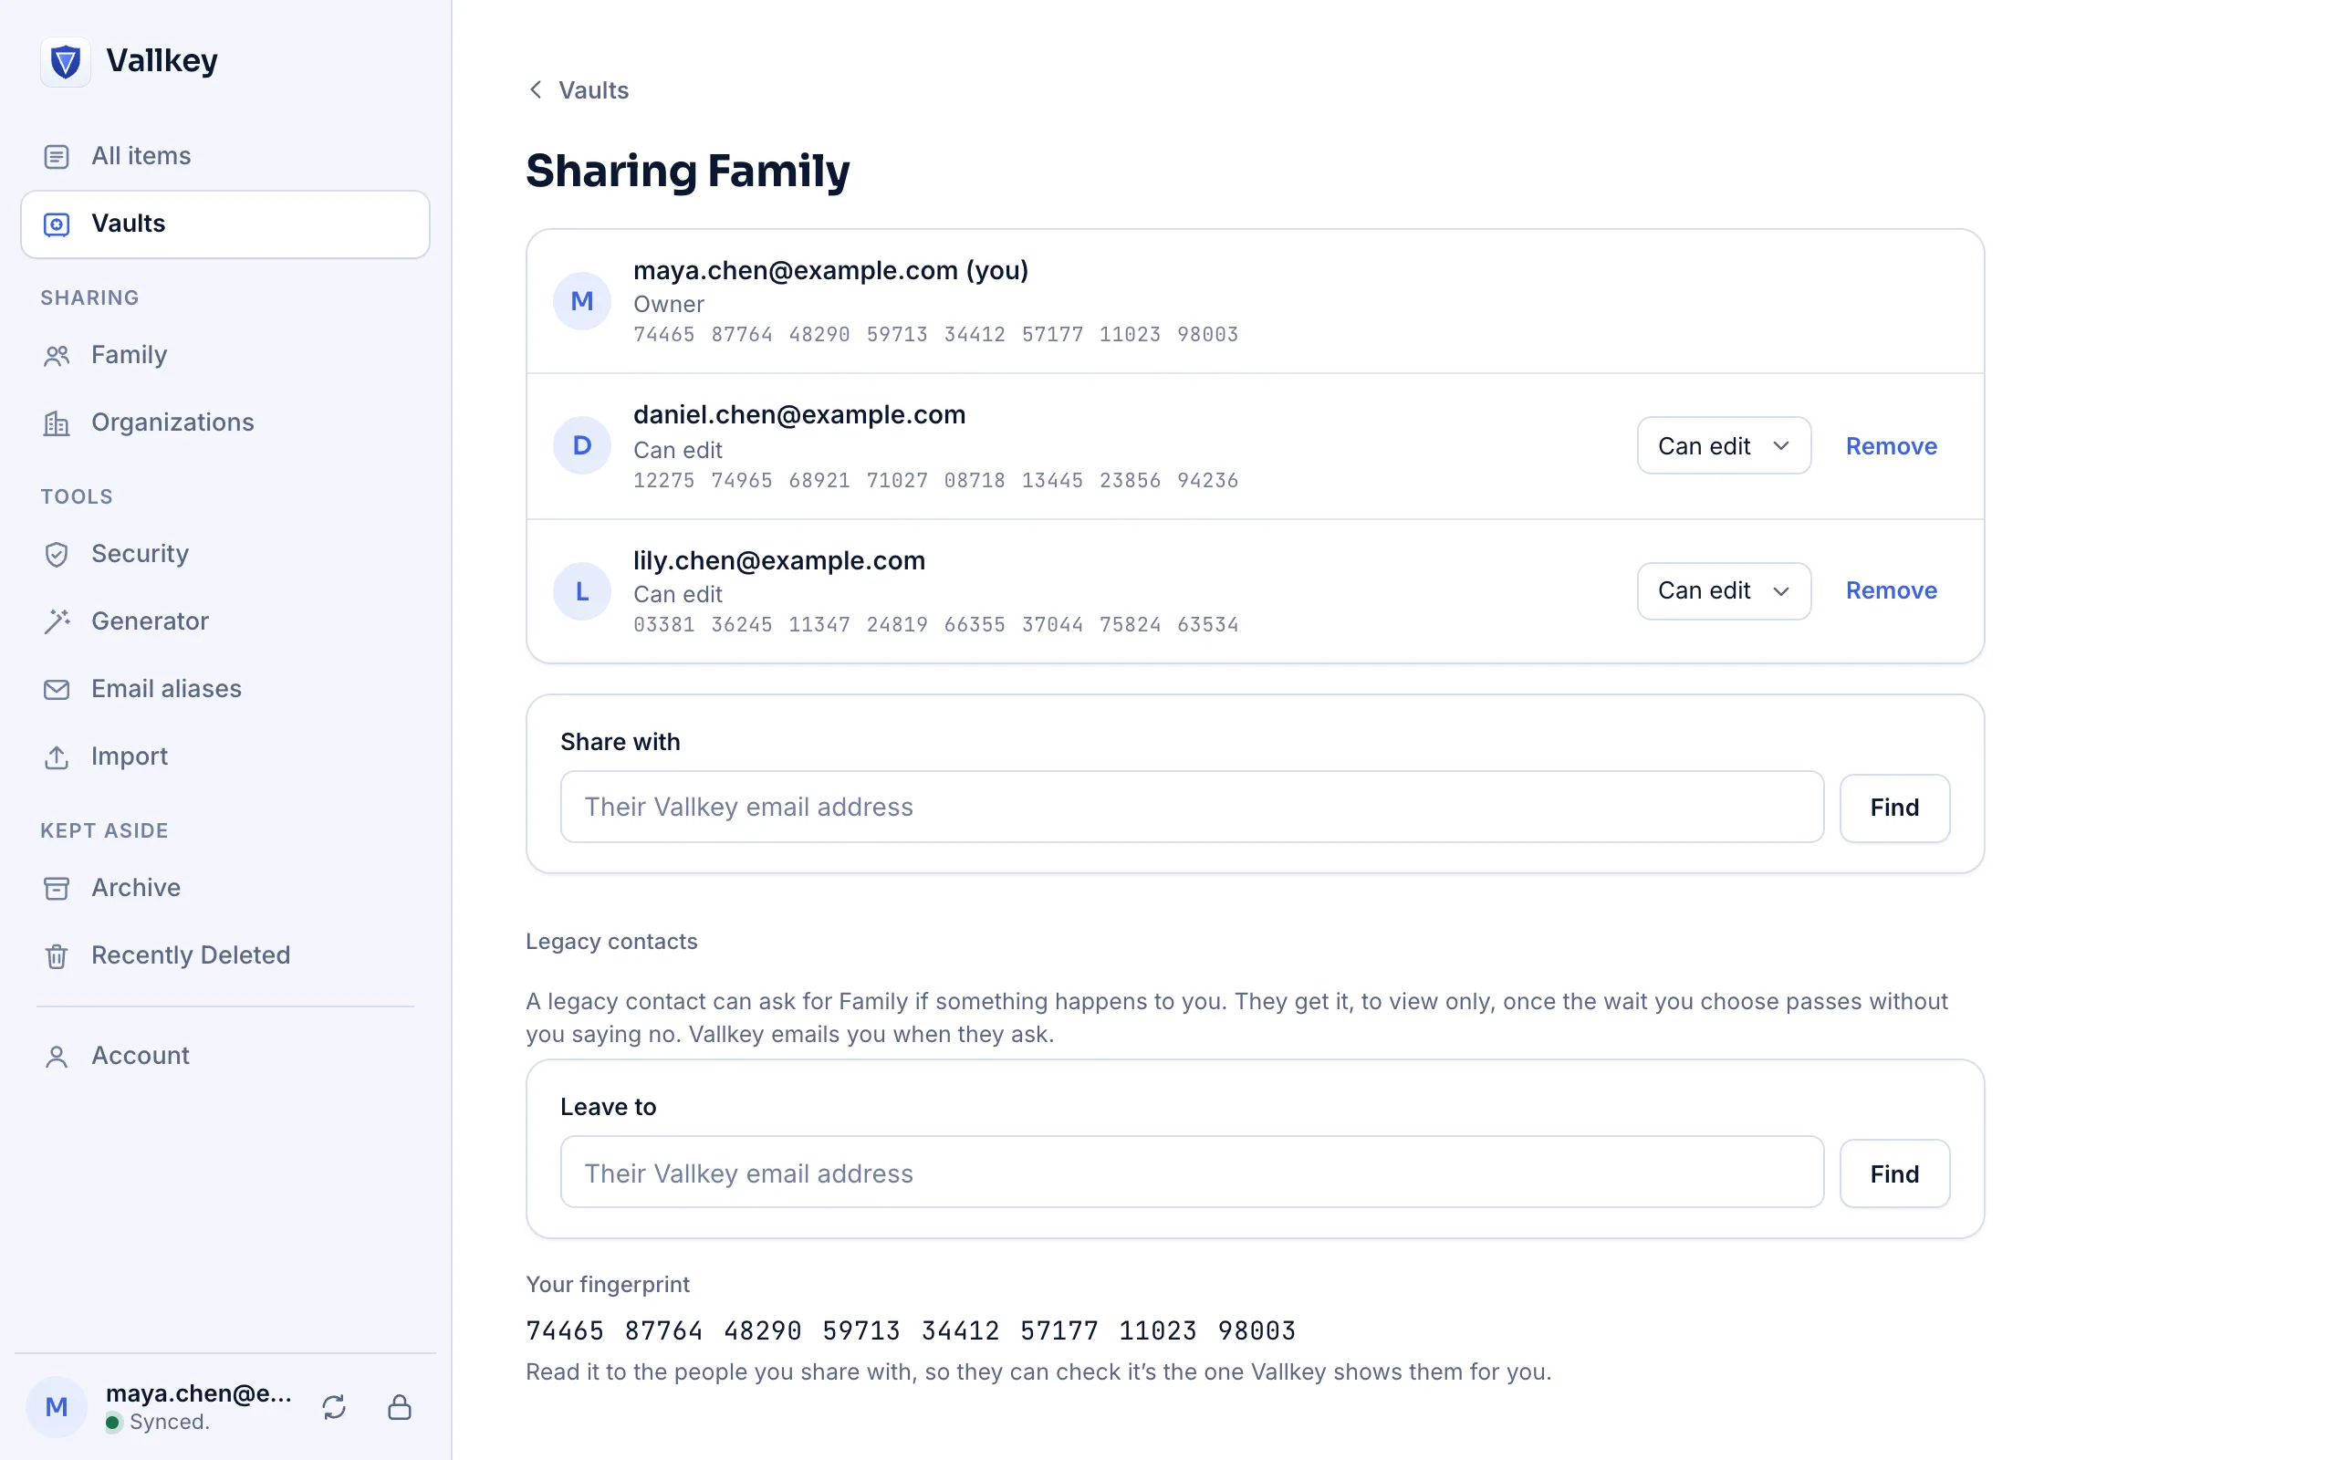
Task: Click daniel.chen fingerprint starting 12275
Action: [935, 480]
